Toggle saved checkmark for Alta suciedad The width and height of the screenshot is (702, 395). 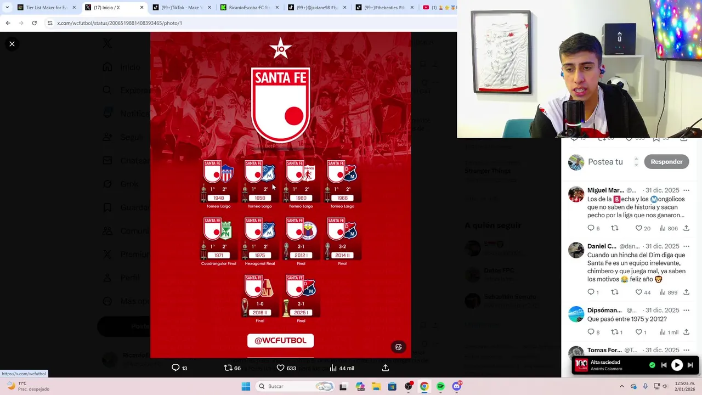(x=652, y=365)
